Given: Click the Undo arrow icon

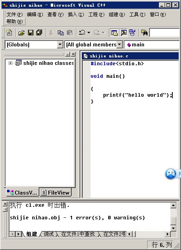Looking at the screenshot, I should point(82,33).
